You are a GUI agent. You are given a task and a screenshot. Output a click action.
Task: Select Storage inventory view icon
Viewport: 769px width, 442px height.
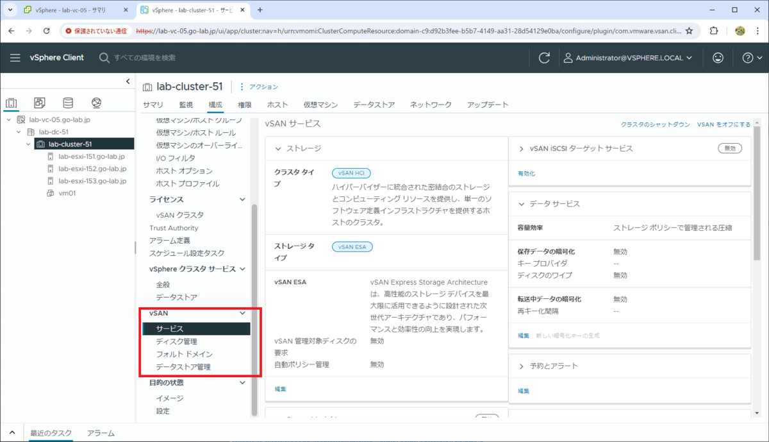(68, 103)
